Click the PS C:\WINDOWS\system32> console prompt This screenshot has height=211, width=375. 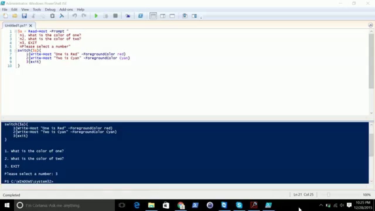point(29,181)
